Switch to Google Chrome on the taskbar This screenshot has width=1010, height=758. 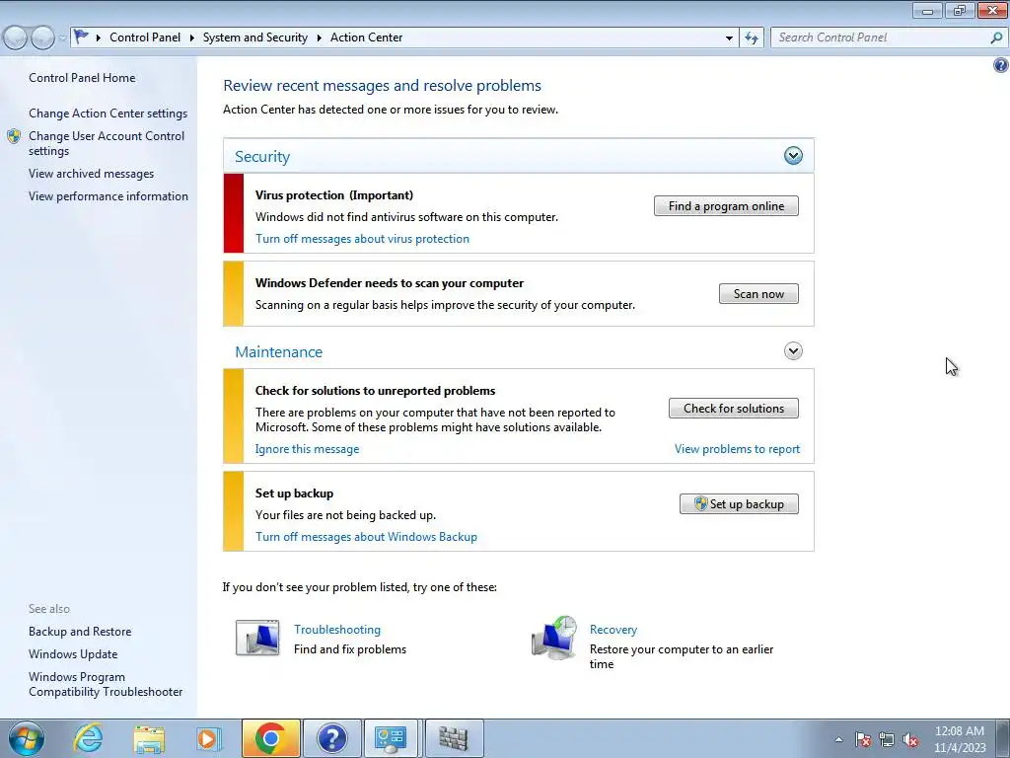(270, 738)
